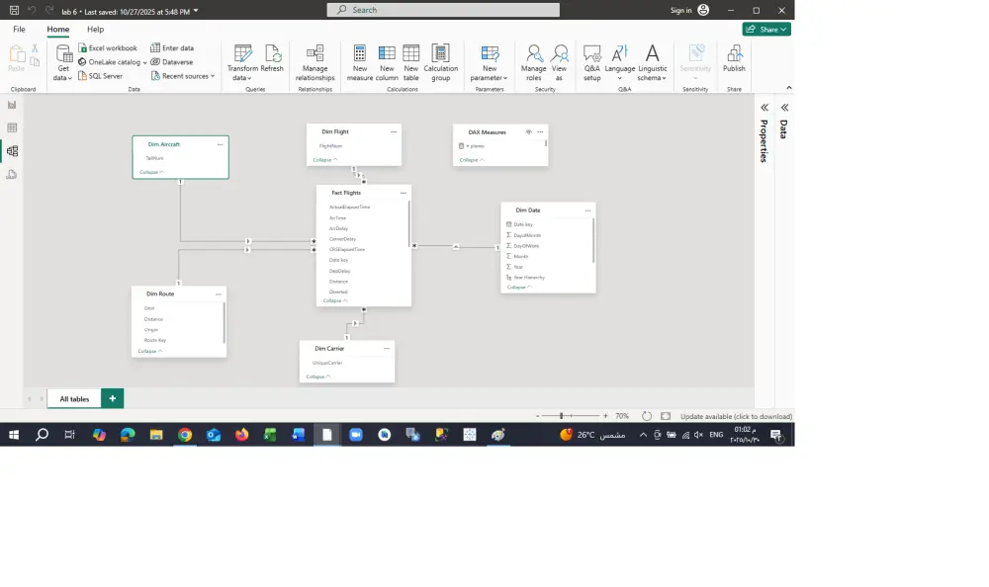This screenshot has height=587, width=989.
Task: Open more options for Dim Date table
Action: [x=588, y=210]
